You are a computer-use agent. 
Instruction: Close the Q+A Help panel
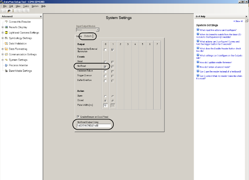pyautogui.click(x=246, y=16)
